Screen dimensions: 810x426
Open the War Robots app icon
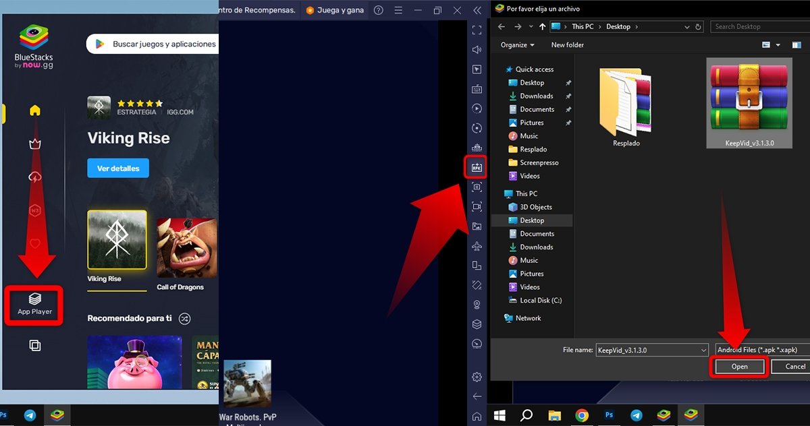[x=247, y=384]
